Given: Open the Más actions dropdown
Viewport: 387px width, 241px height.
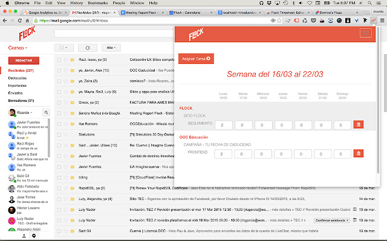Looking at the screenshot, I should click(x=111, y=48).
